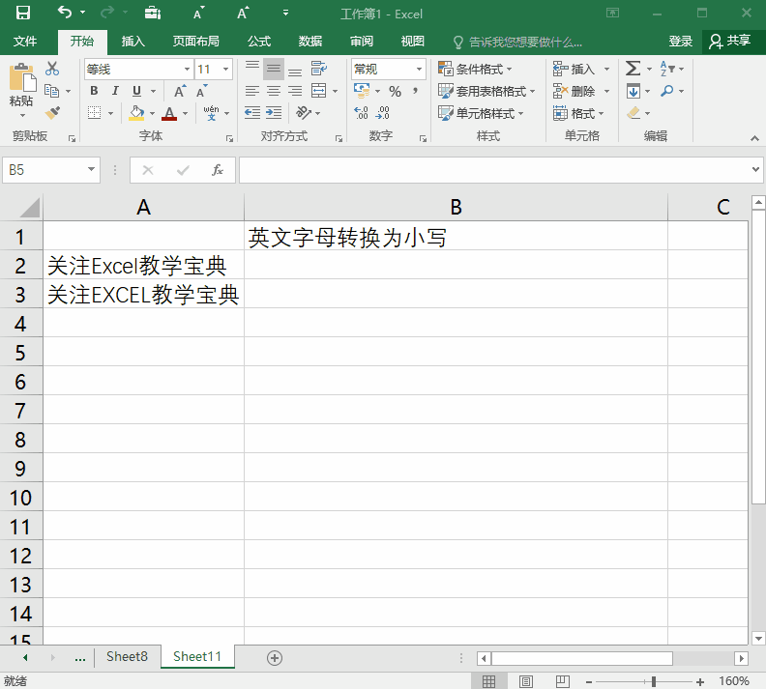Screen dimensions: 766x689
Task: Switch to the 页面布局 tab
Action: coord(196,42)
